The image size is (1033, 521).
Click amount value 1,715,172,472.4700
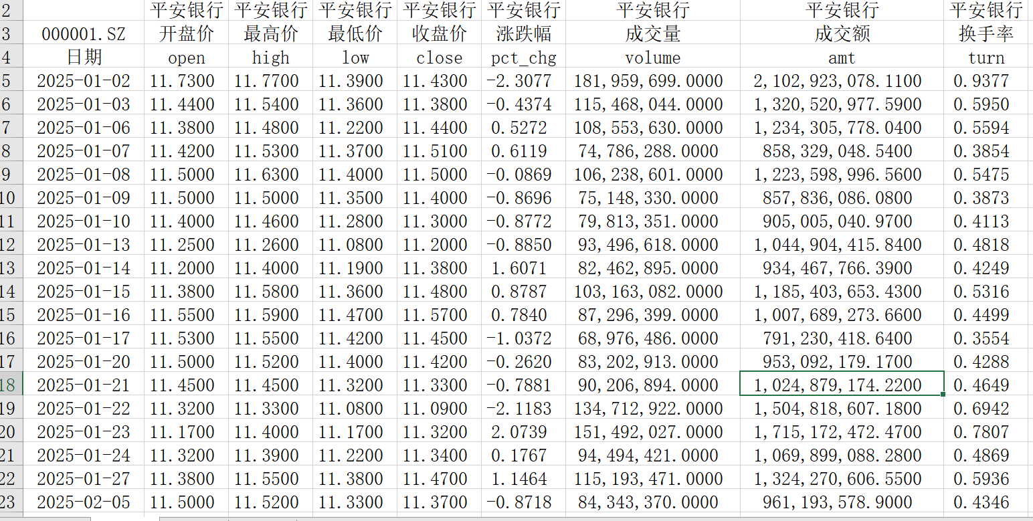coord(842,432)
